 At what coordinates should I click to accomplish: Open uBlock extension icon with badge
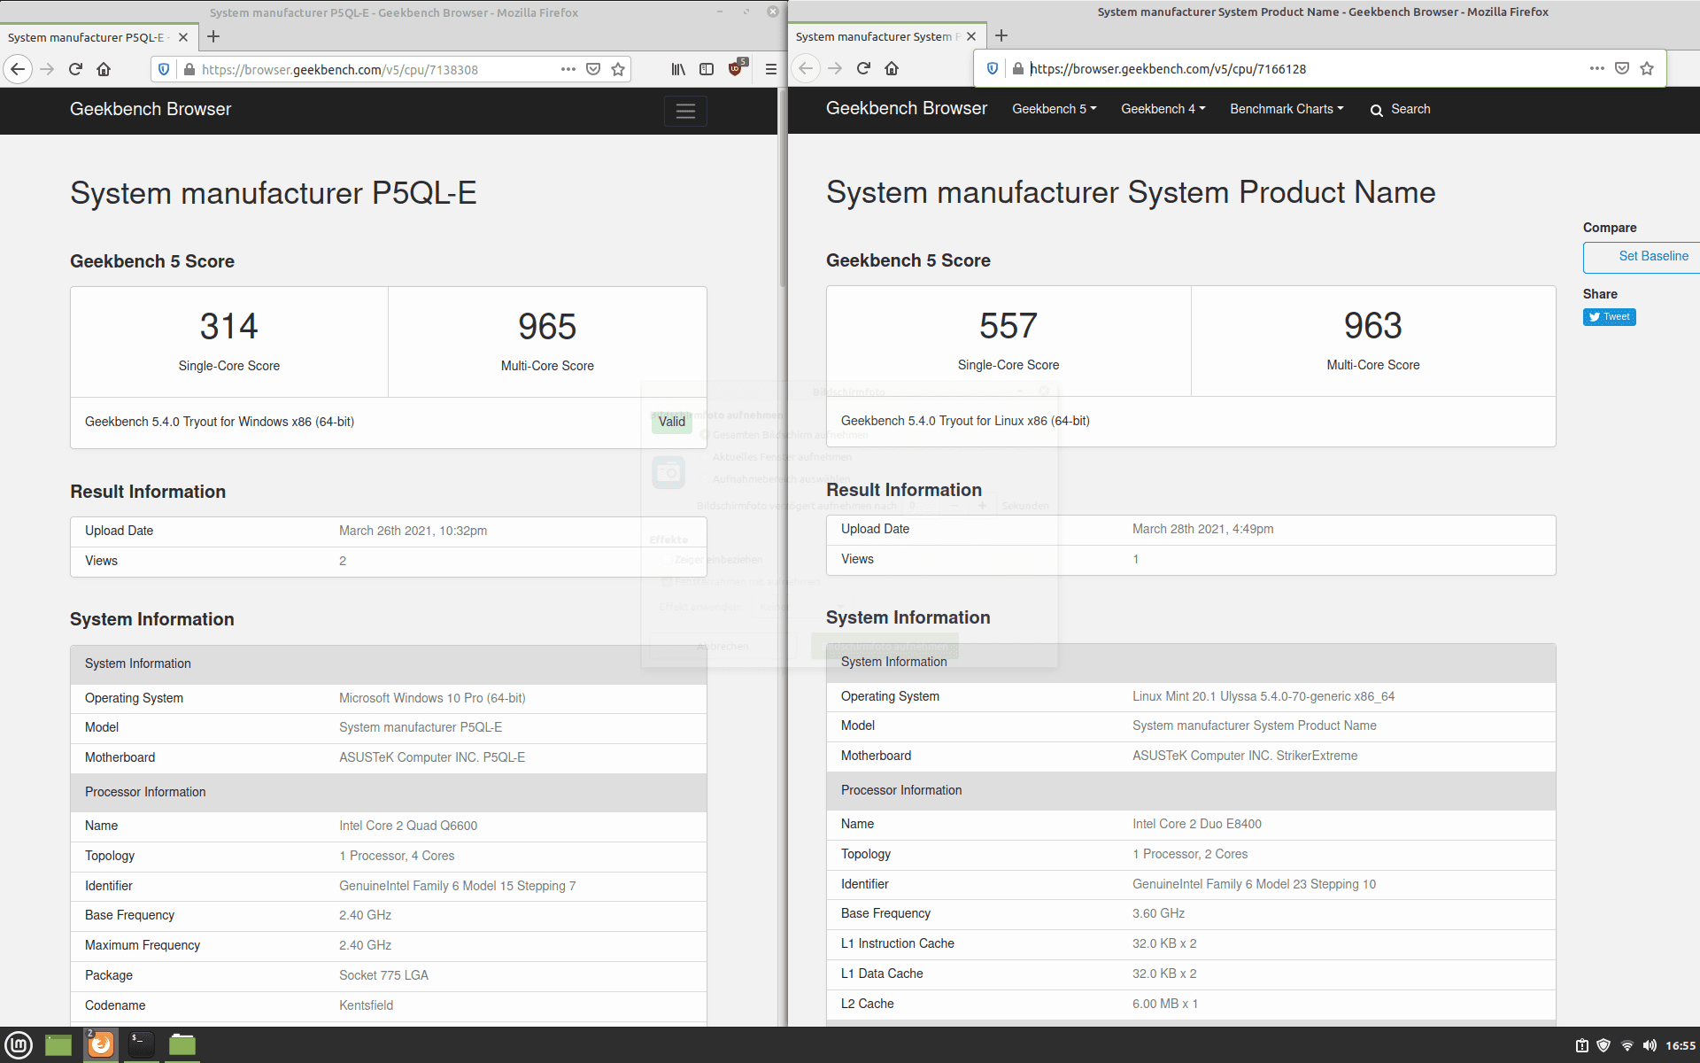[x=737, y=68]
